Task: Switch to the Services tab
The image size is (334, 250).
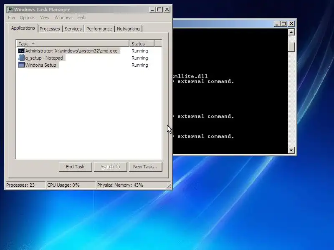Action: (73, 29)
